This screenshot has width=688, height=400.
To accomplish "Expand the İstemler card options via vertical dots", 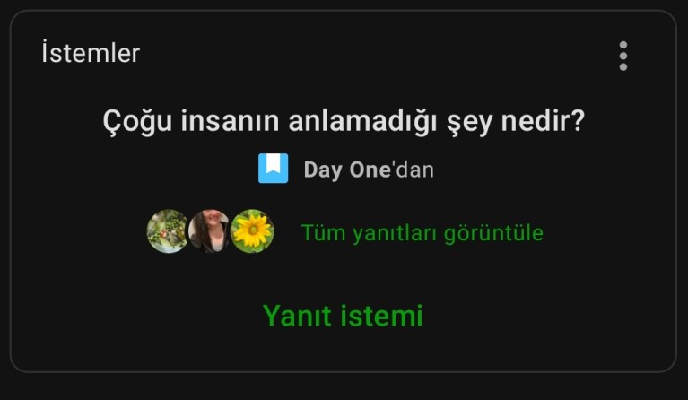I will tap(623, 57).
